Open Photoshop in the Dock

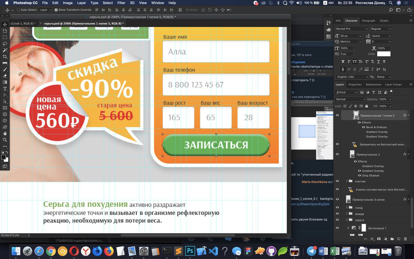pos(191,251)
